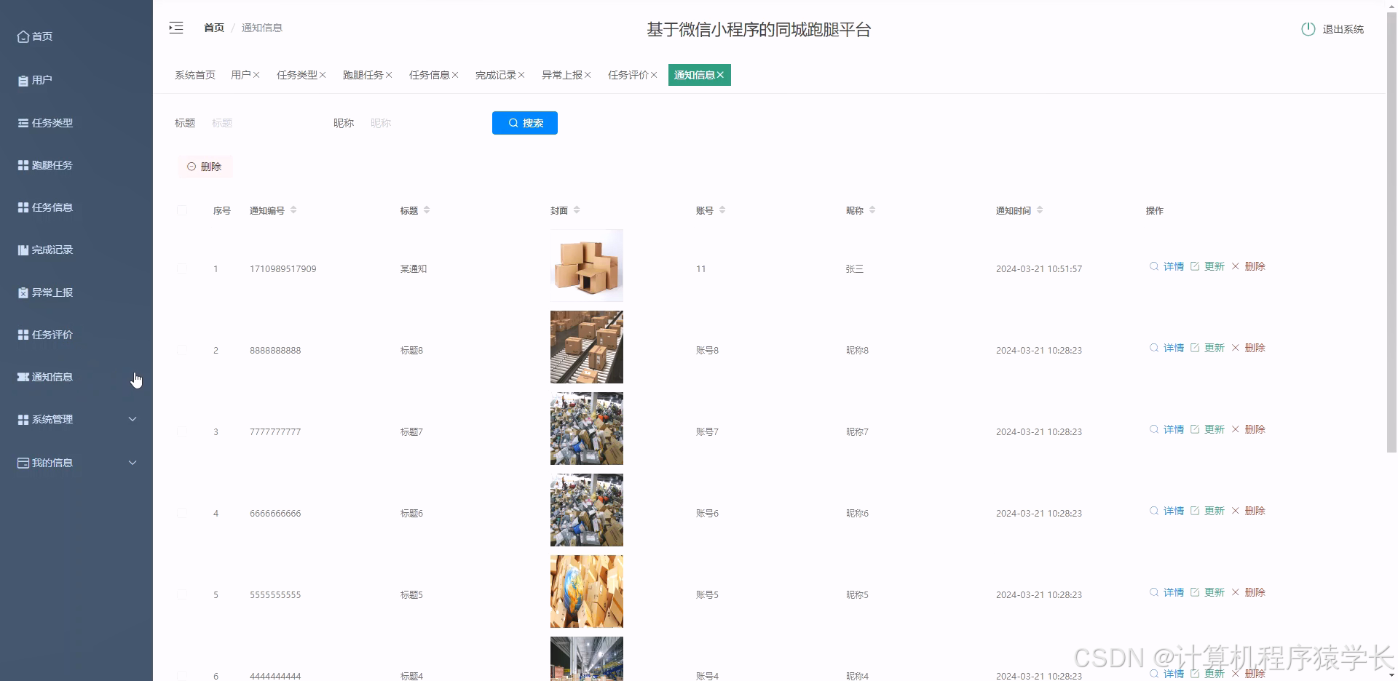Toggle the select-all checkbox in table header

click(182, 210)
